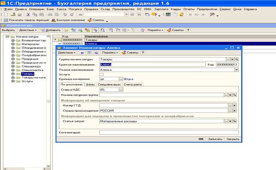Viewport: 276px width, 170px height.
Task: Open the Действия dropdown in element dialog
Action: click(x=67, y=53)
